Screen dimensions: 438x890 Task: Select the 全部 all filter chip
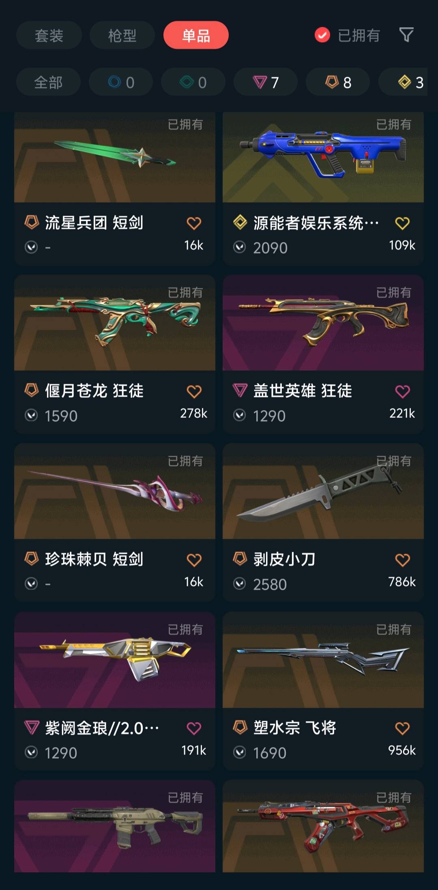[x=48, y=82]
